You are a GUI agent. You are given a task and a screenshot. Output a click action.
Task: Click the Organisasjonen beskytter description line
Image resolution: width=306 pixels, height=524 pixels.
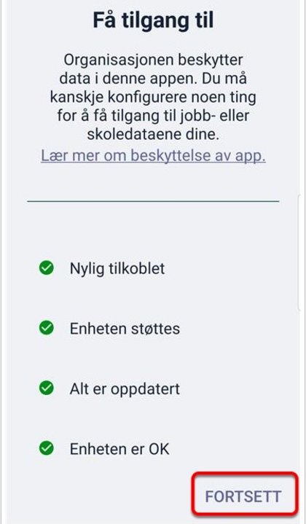click(x=153, y=60)
